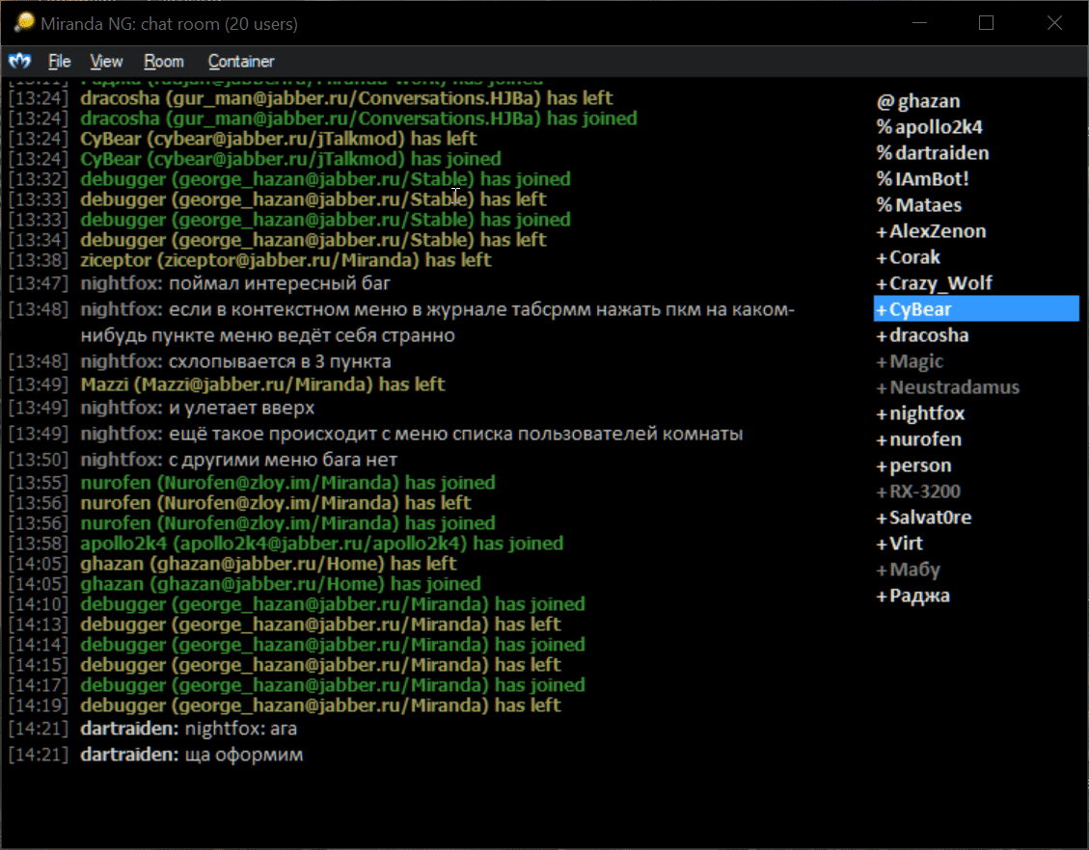1089x850 pixels.
Task: Select user Salvat0re in the user list
Action: (x=924, y=518)
